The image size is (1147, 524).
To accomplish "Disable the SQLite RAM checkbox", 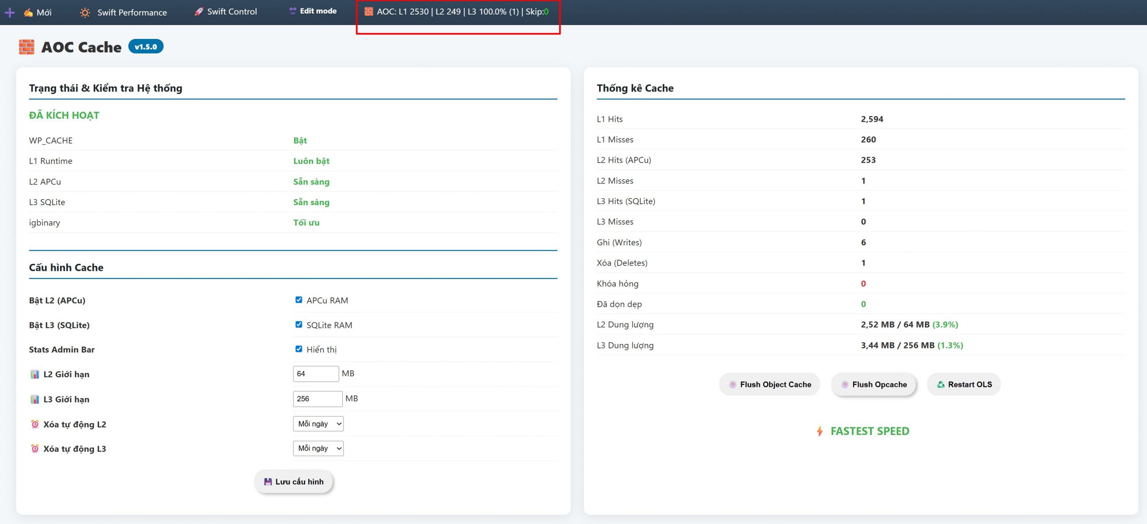I will (298, 325).
